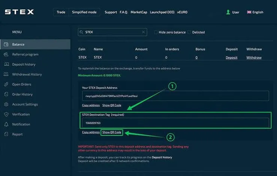Click the Balance wallet icon
The height and width of the screenshot is (176, 277).
(6, 44)
